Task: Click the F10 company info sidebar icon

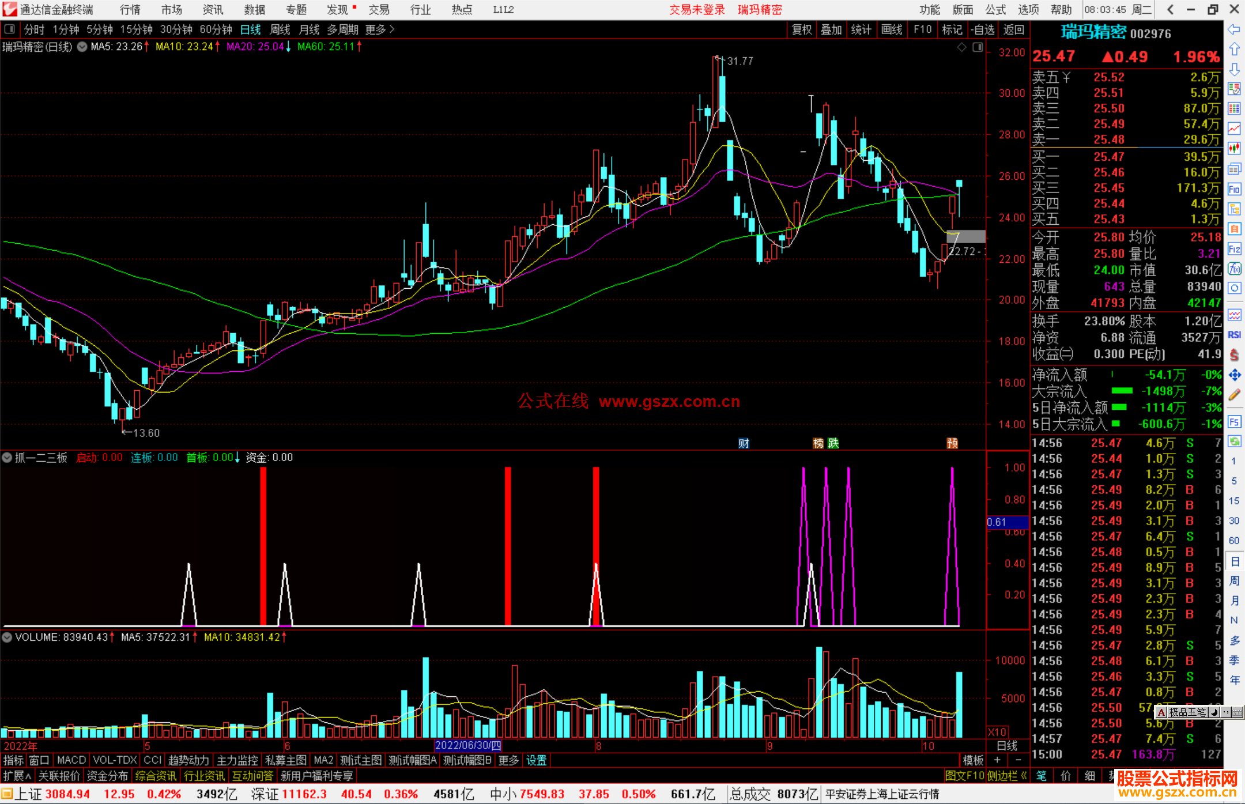Action: 1234,189
